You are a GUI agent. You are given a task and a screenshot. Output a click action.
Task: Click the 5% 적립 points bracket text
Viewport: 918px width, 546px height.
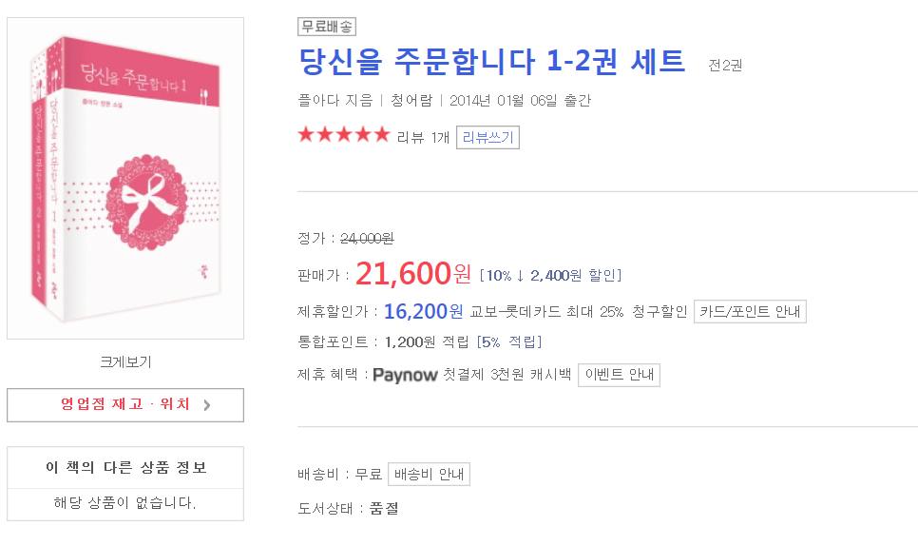click(x=510, y=342)
